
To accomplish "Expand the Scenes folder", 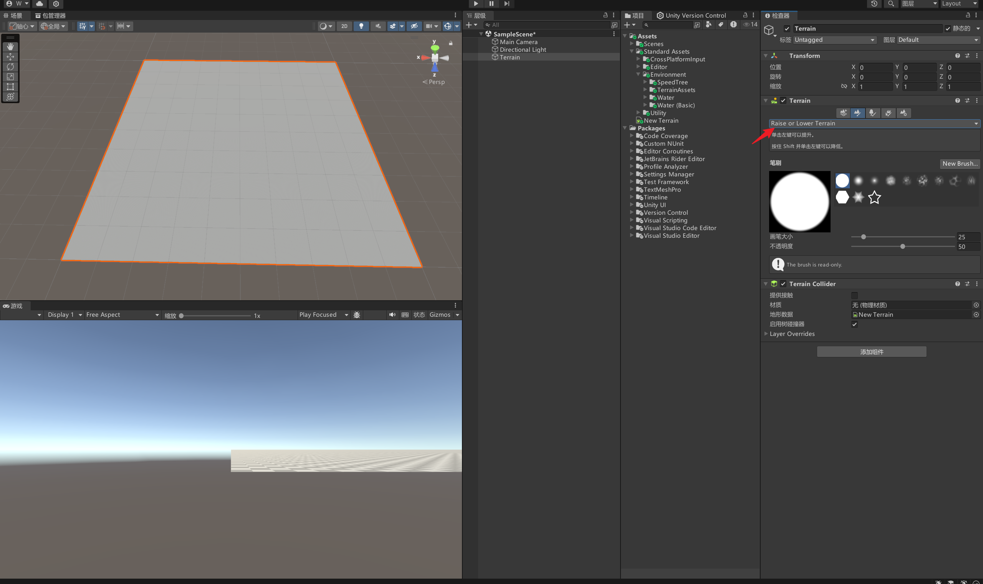I will (x=632, y=44).
